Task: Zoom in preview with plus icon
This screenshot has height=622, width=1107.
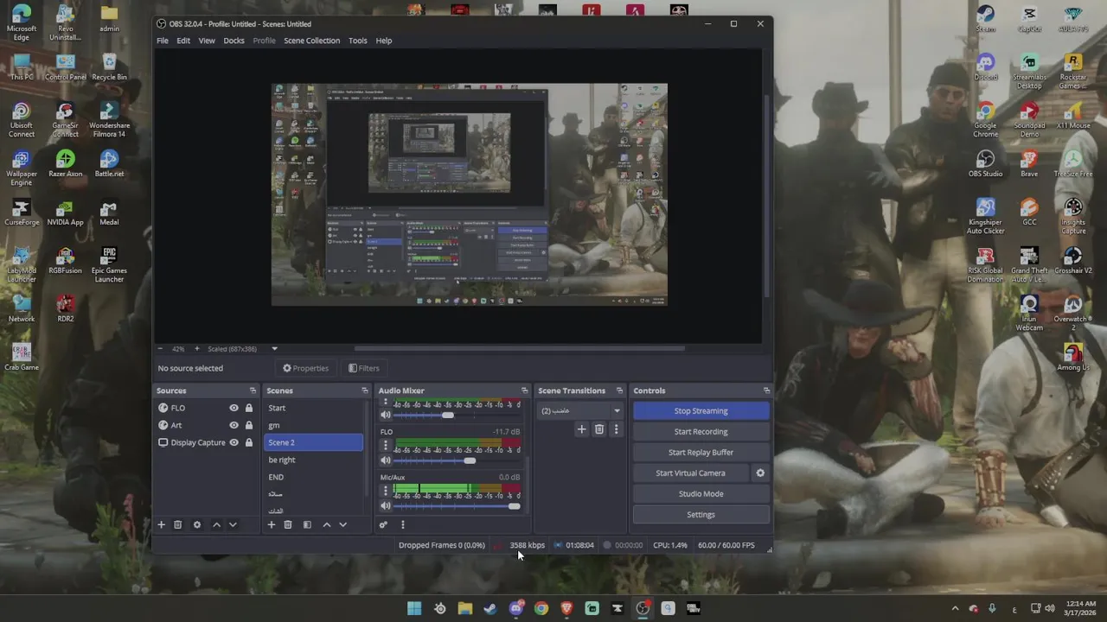Action: tap(196, 349)
